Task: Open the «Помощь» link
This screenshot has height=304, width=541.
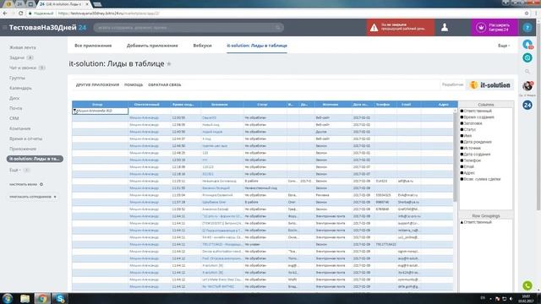Action: [x=134, y=84]
